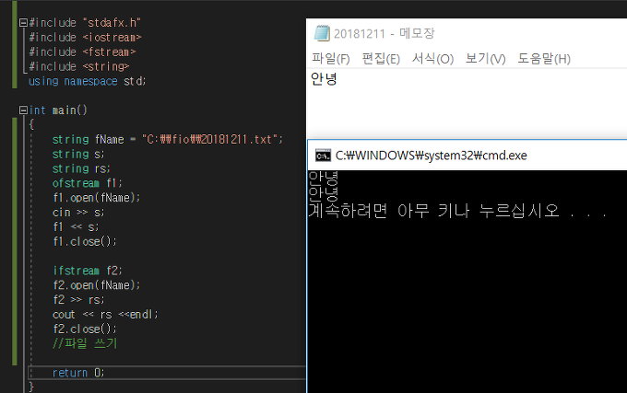Click the f1.close(); line
This screenshot has height=393, width=627.
(85, 241)
